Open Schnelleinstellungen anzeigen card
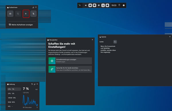 pos(70,61)
